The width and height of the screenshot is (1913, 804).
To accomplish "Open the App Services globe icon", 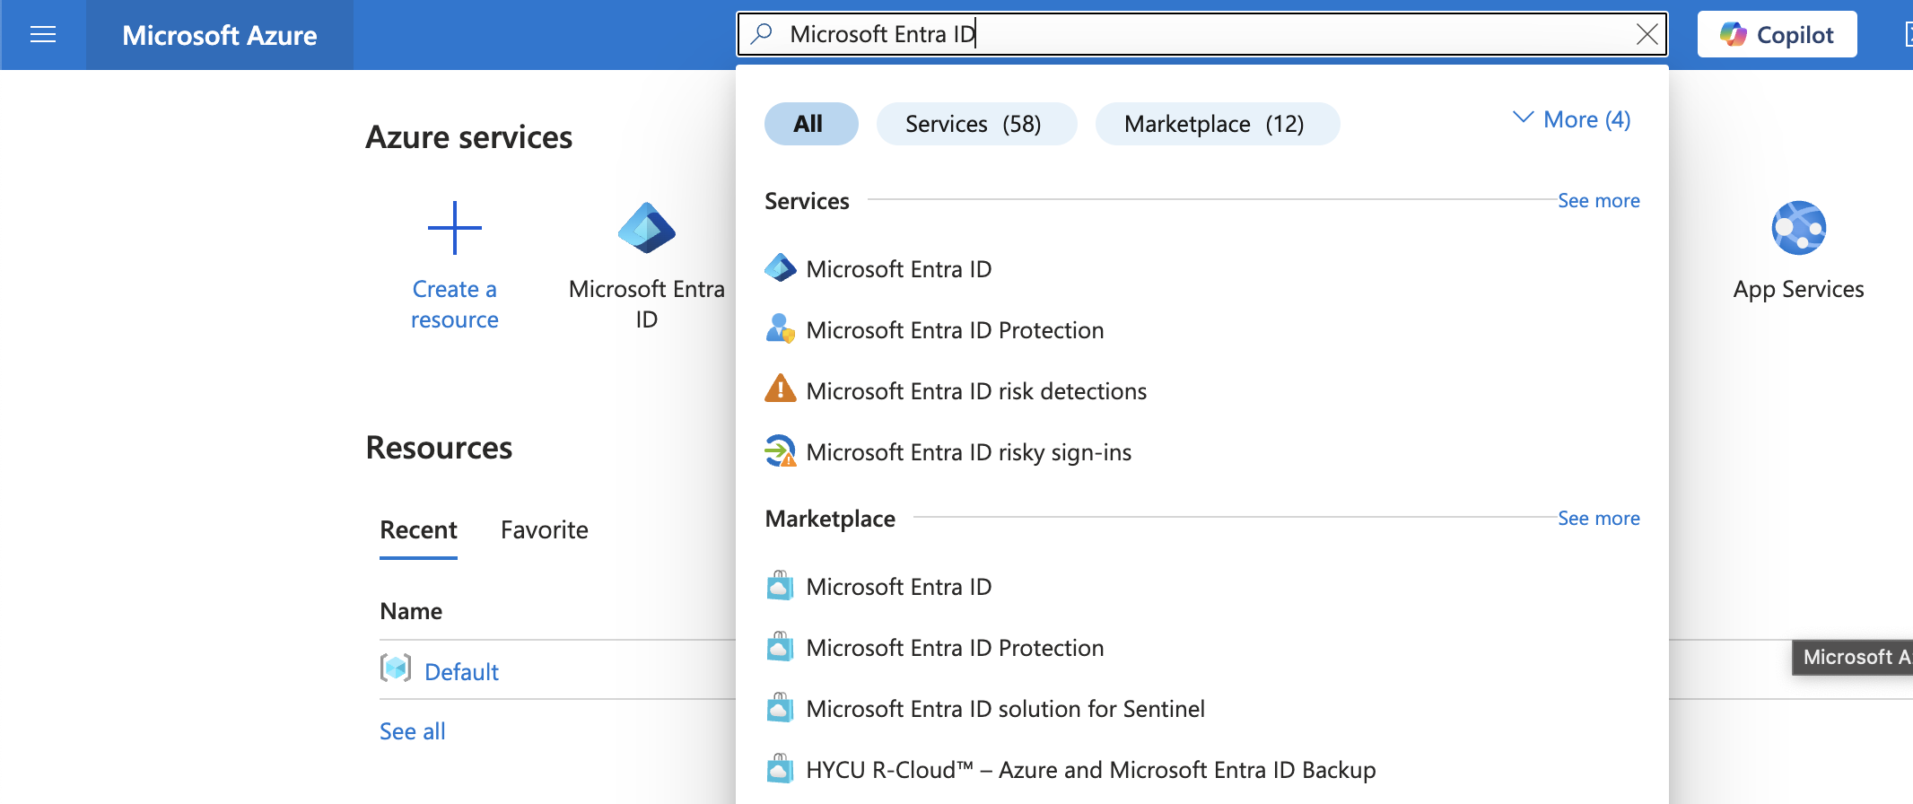I will (1799, 228).
